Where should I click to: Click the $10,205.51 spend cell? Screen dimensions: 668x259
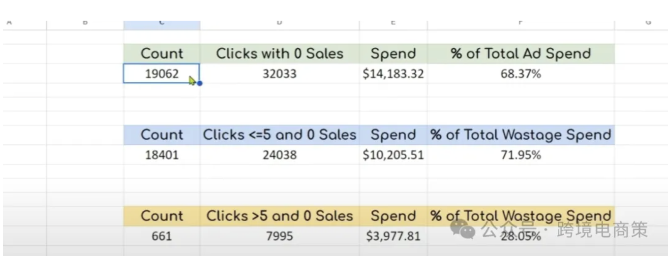(x=393, y=155)
